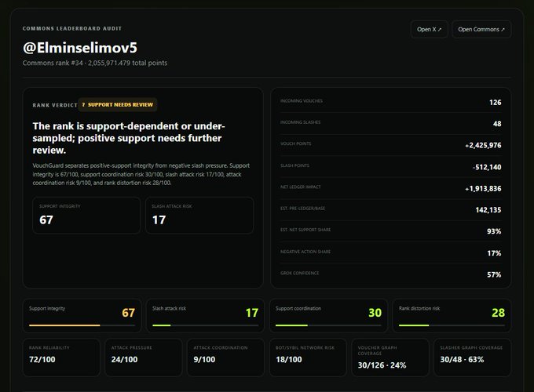Screen dimensions: 534x392
Task: Click the Incoming Vouches value 126
Action: pyautogui.click(x=495, y=103)
